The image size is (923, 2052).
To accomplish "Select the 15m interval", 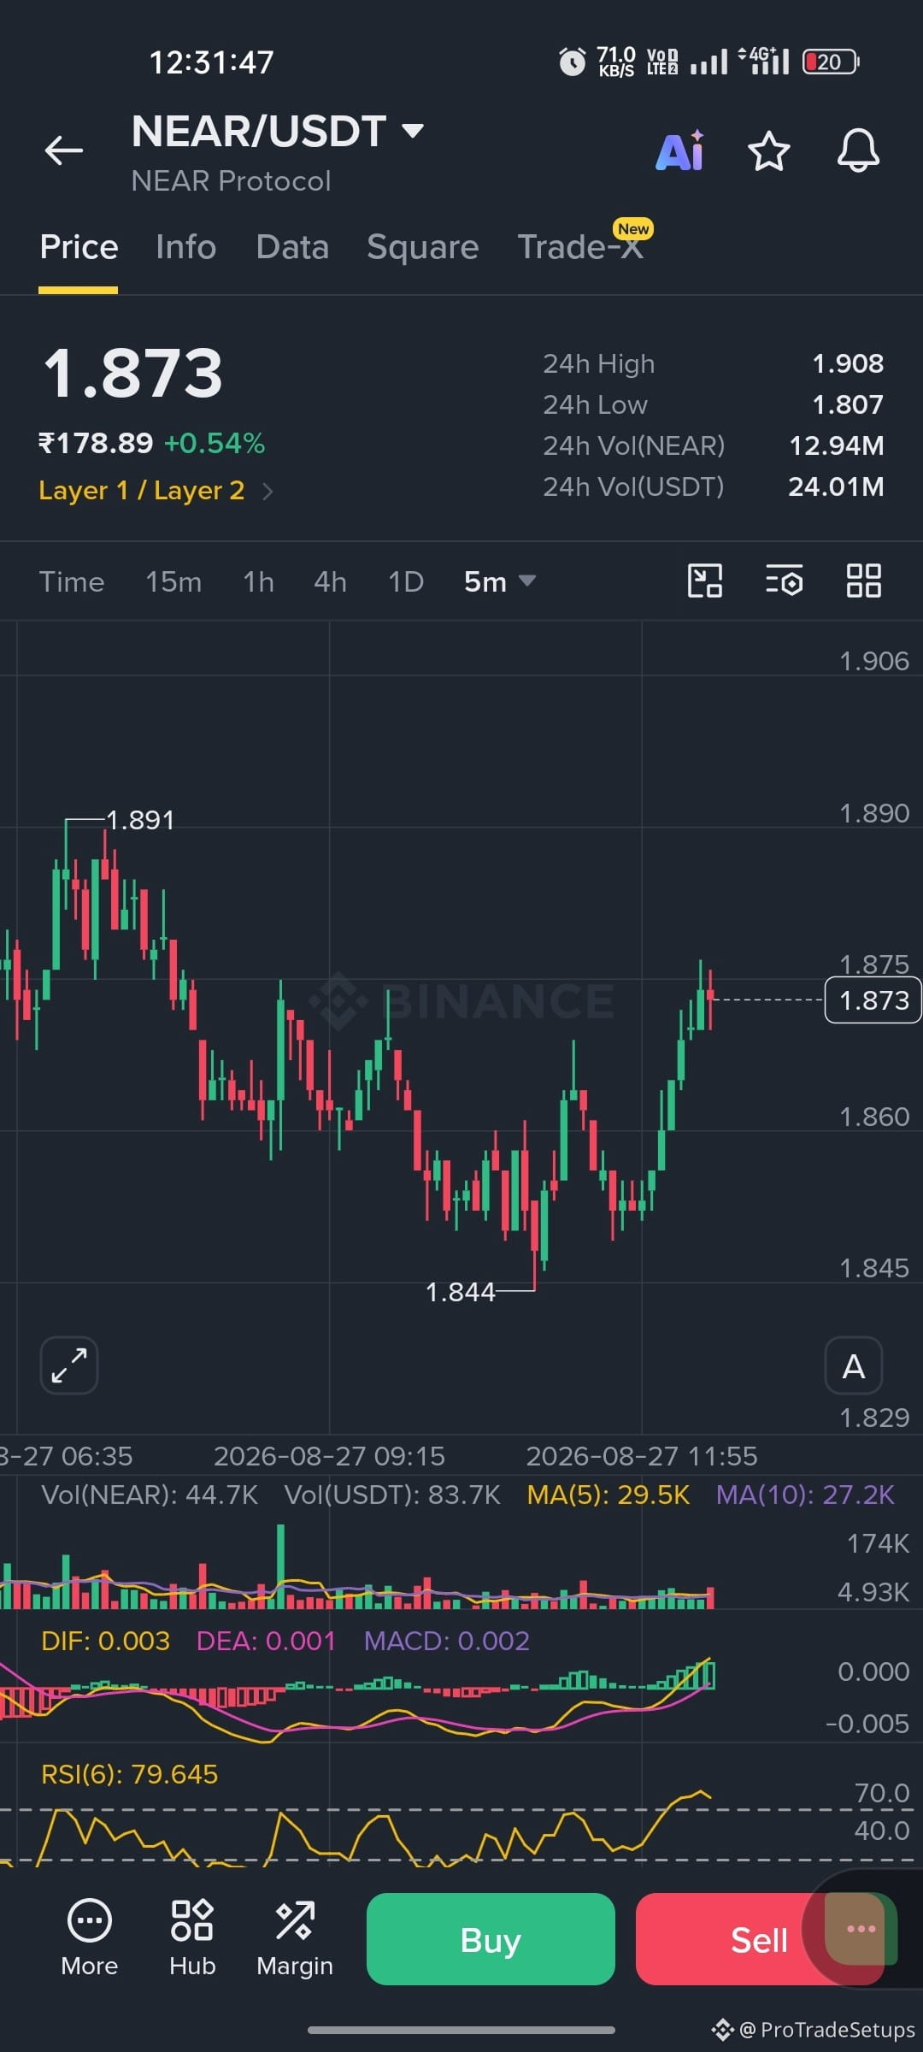I will (x=173, y=581).
